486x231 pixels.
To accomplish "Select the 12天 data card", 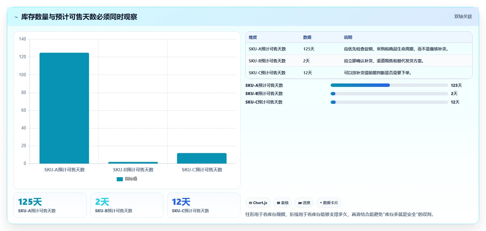I will 204,205.
